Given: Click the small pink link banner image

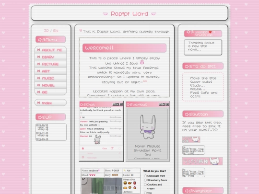Looking at the screenshot, I should pyautogui.click(x=191, y=139).
